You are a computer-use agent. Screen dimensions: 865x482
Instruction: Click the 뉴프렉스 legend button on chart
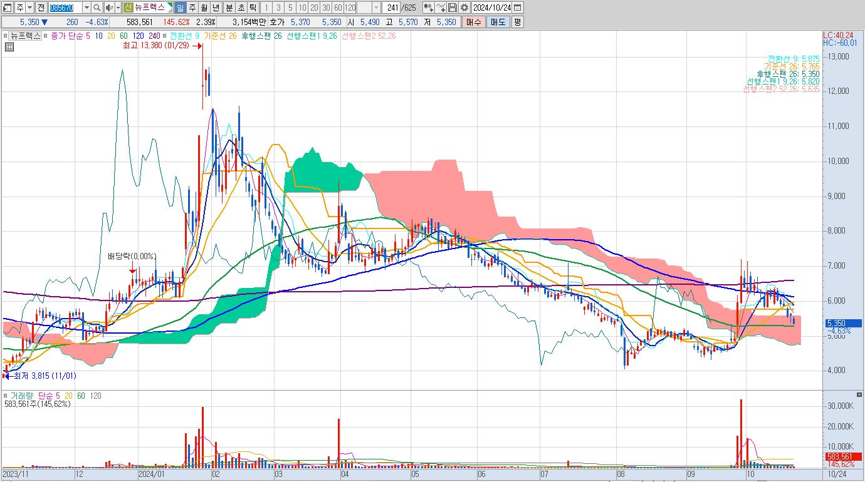click(x=26, y=36)
